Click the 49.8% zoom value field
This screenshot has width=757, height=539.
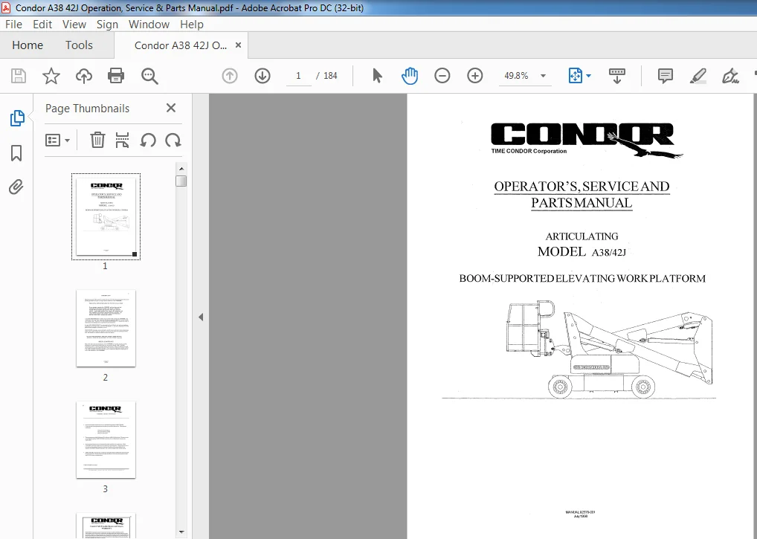pyautogui.click(x=517, y=76)
